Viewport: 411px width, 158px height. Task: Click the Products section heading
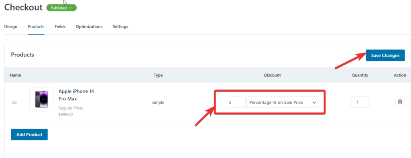(x=22, y=55)
